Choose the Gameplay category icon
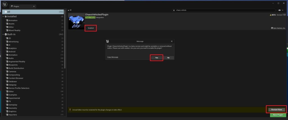 tap(7, 105)
